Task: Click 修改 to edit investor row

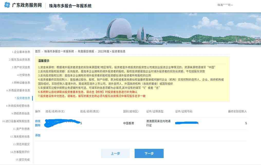Action: pyautogui.click(x=38, y=121)
